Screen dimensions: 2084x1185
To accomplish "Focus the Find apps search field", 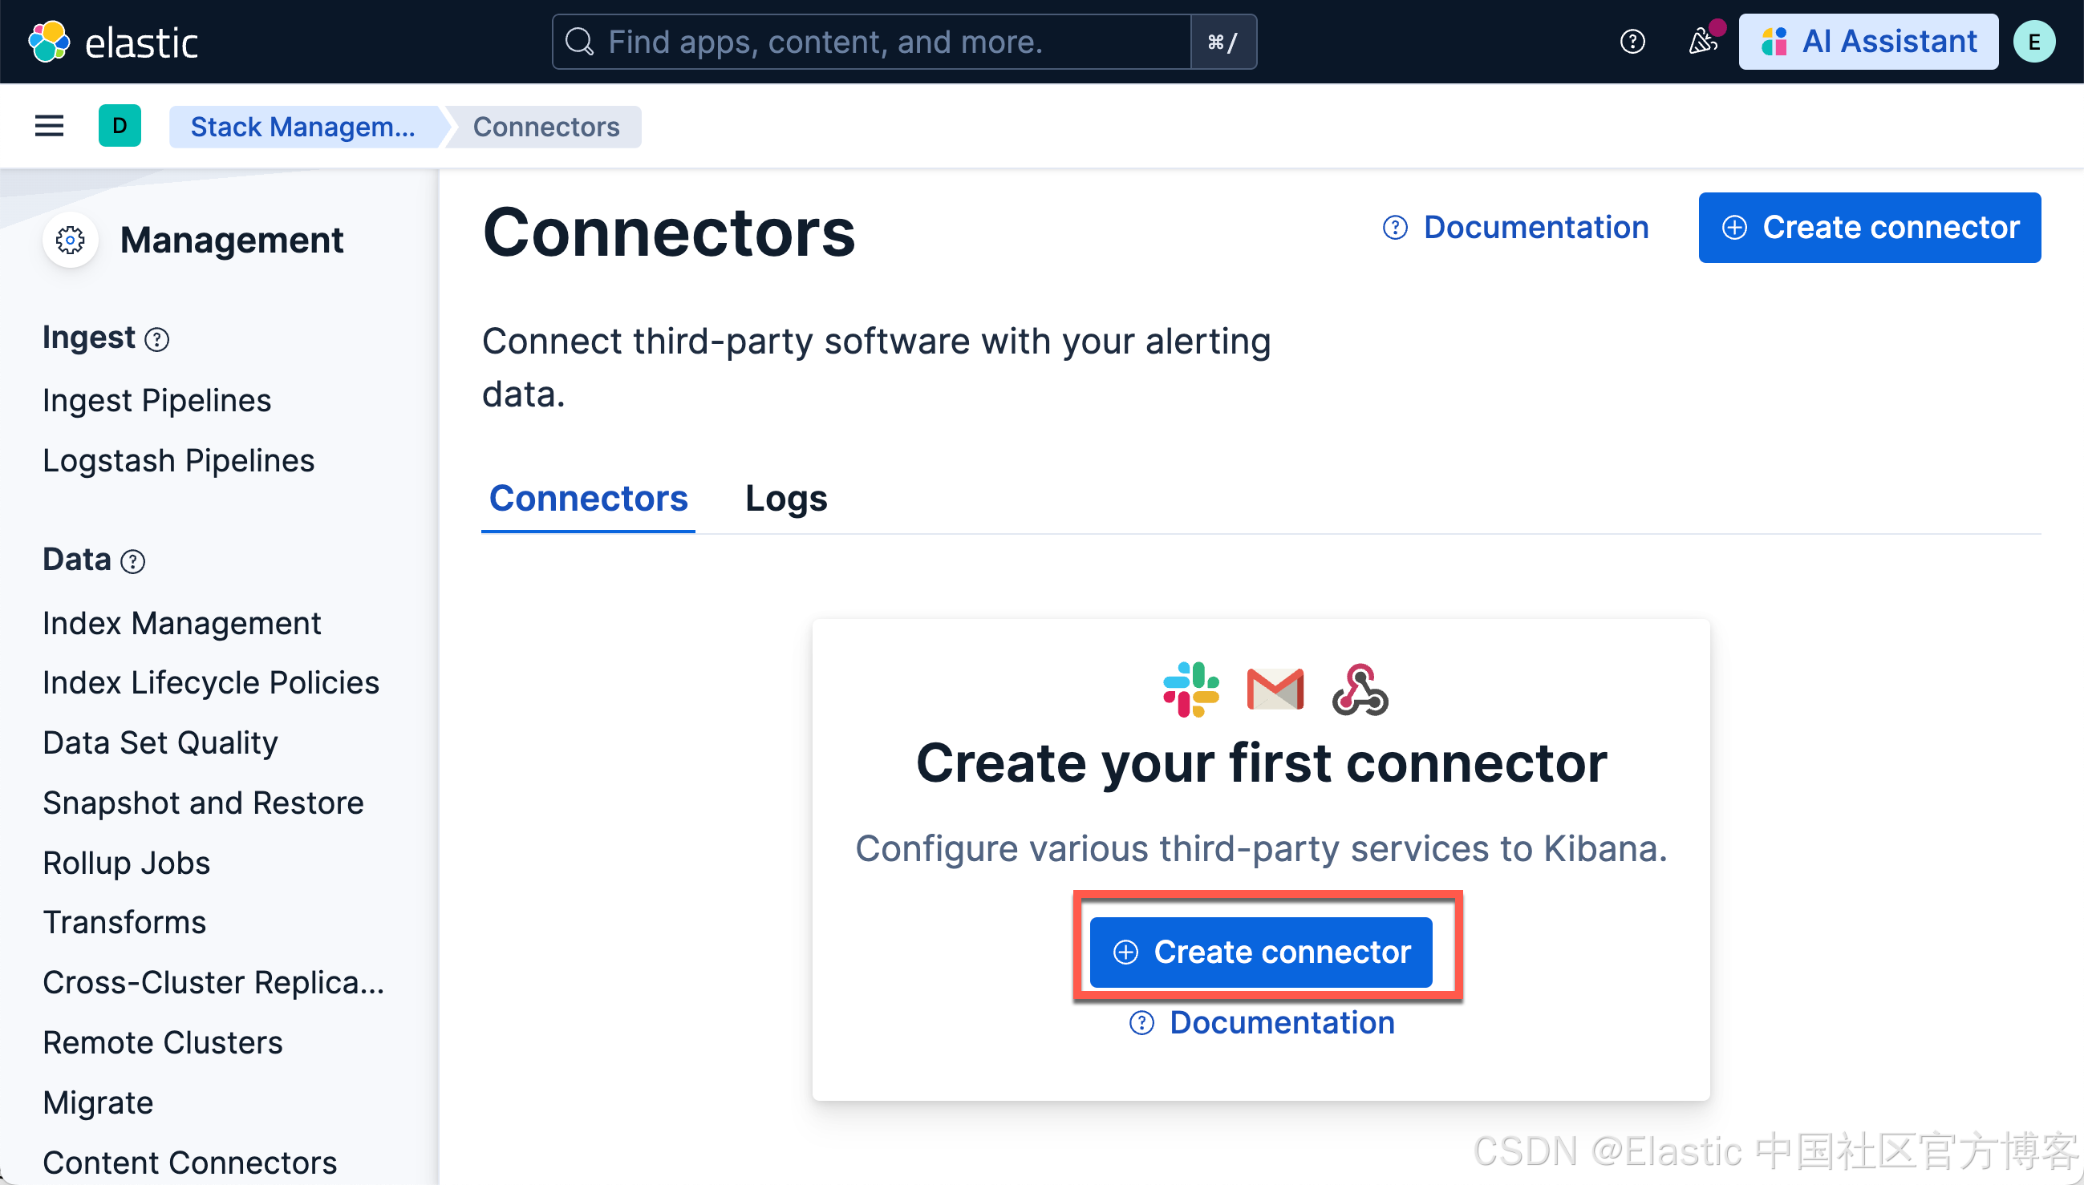I will tap(871, 42).
